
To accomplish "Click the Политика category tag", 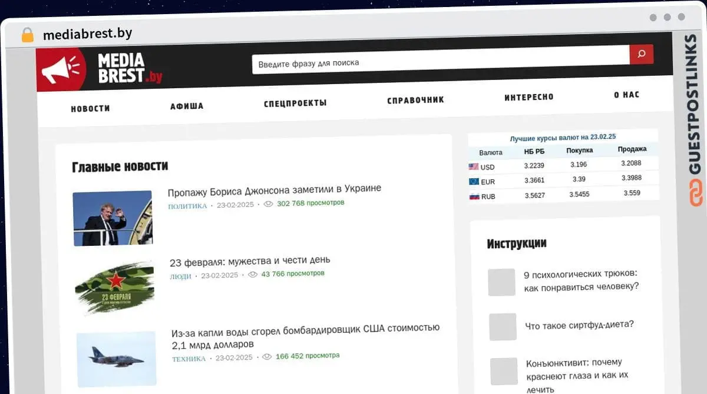I will coord(187,206).
